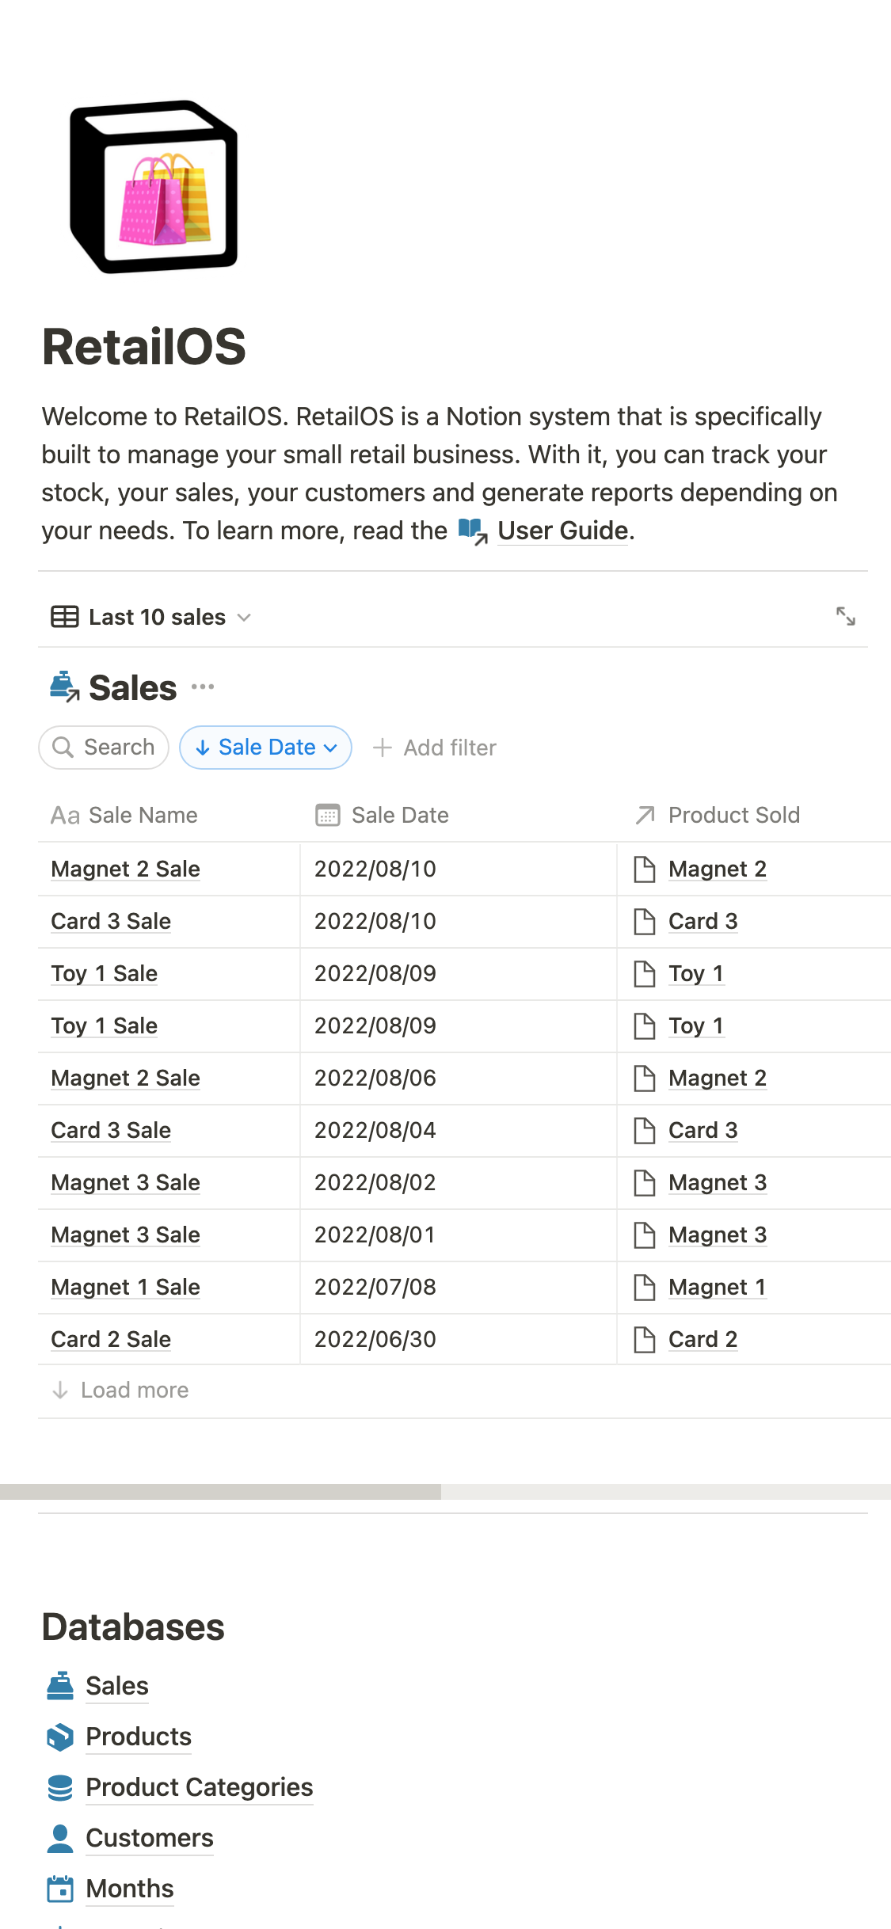Open the User Guide link
891x1929 pixels.
point(562,531)
